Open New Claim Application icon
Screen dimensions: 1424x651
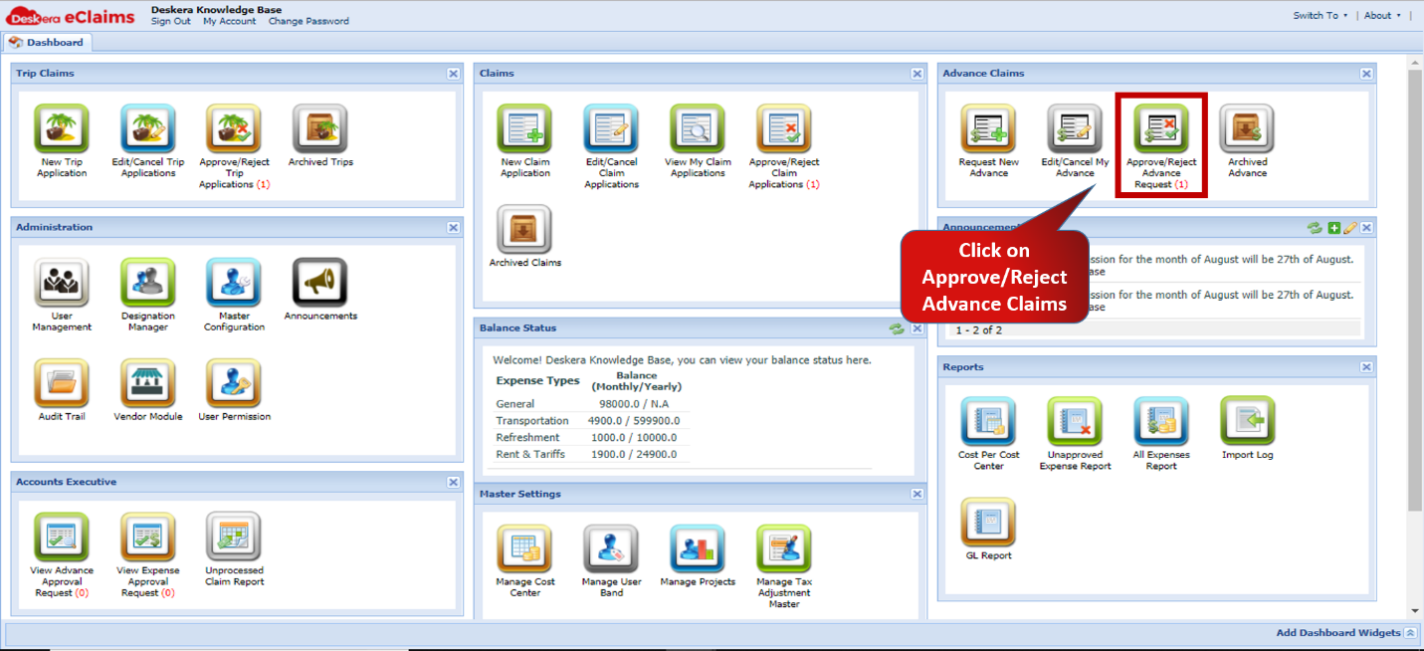(x=524, y=129)
